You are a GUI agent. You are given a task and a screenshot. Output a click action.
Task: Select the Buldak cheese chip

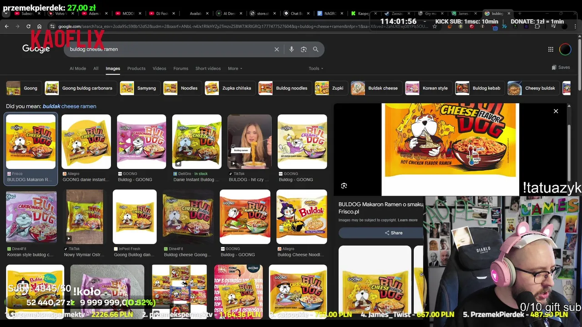pos(376,88)
